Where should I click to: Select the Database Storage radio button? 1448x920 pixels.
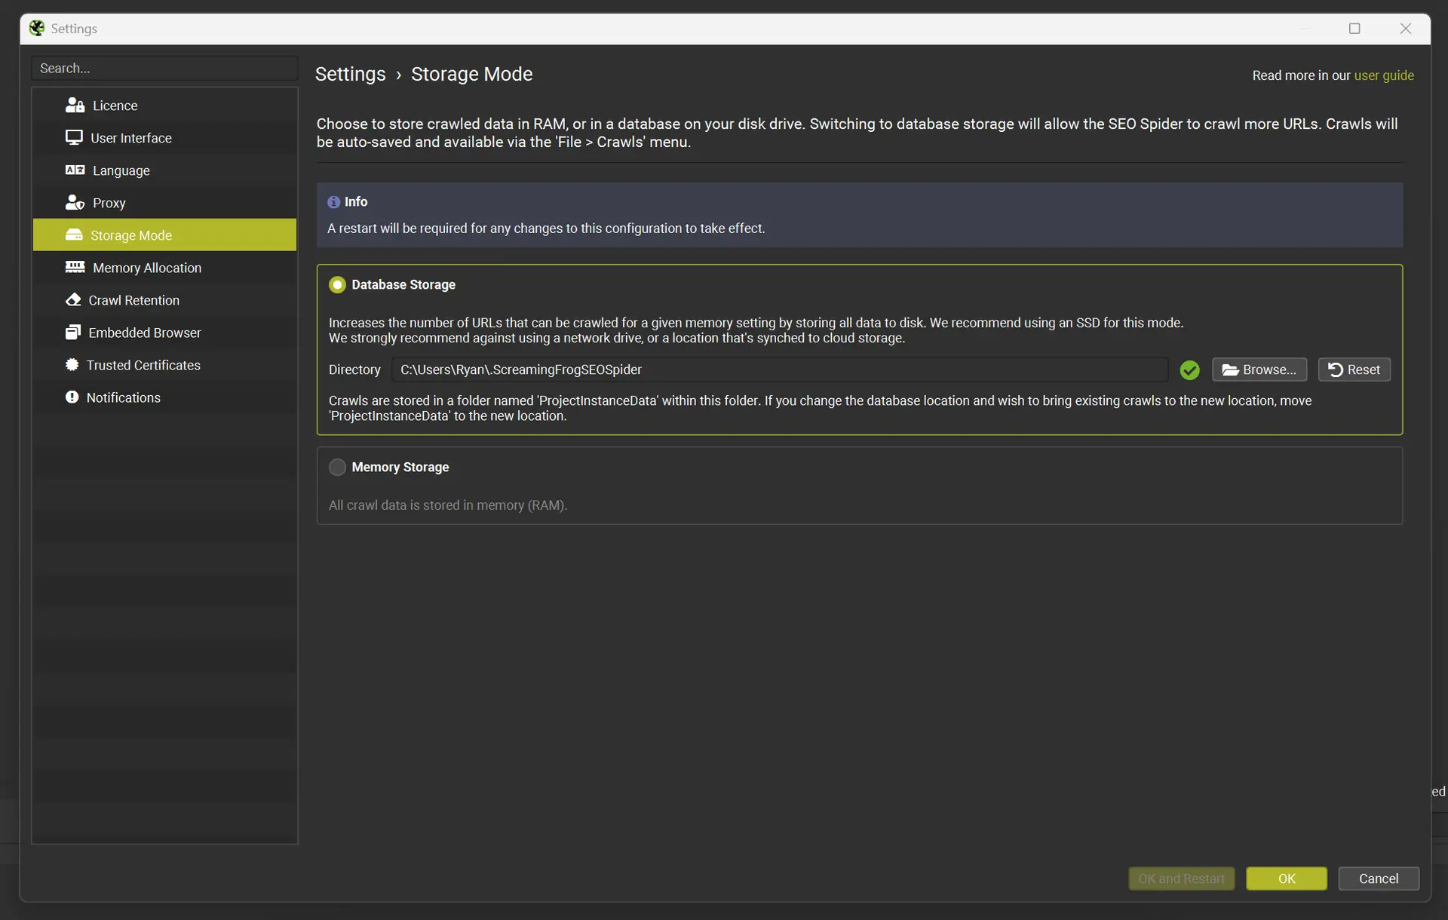pyautogui.click(x=337, y=285)
